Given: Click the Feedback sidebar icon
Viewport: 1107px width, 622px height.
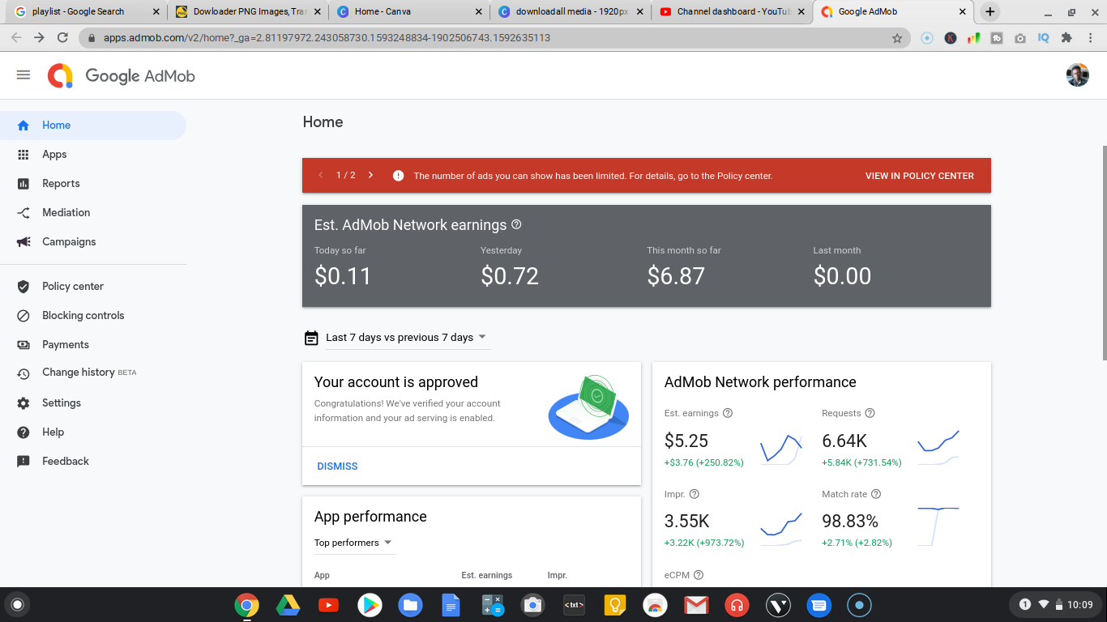Looking at the screenshot, I should point(24,462).
